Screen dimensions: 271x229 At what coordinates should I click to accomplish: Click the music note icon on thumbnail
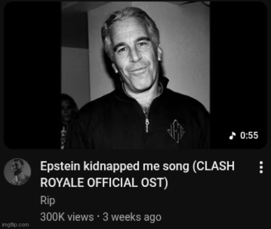[x=232, y=135]
